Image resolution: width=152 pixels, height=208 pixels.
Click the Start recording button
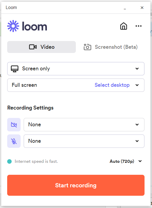76,185
